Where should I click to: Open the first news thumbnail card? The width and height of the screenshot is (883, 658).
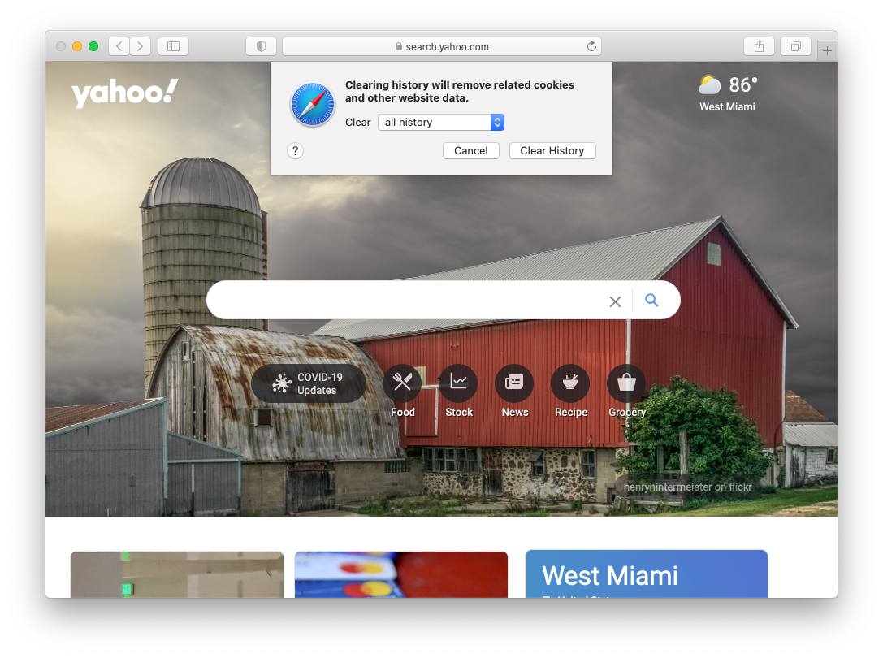point(177,574)
